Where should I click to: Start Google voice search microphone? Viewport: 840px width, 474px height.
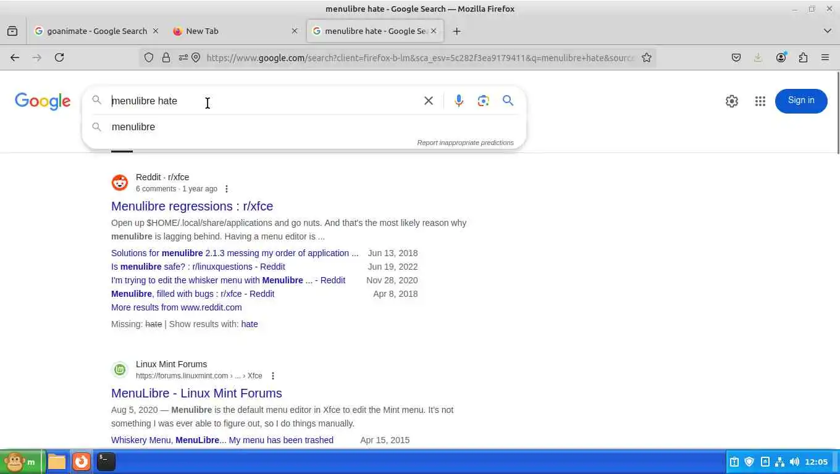(459, 101)
